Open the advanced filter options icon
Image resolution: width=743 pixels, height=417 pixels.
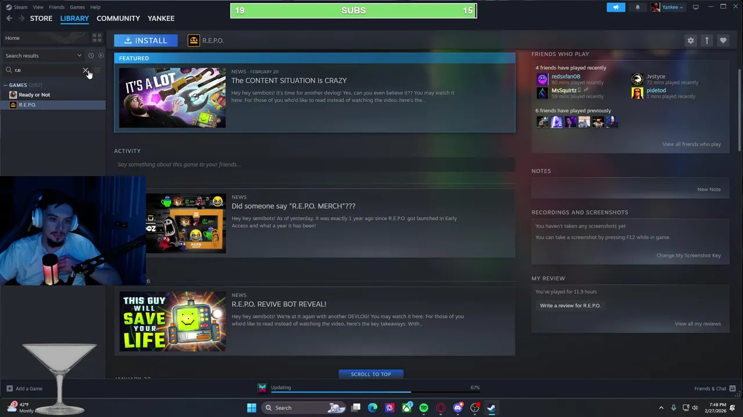(x=97, y=70)
